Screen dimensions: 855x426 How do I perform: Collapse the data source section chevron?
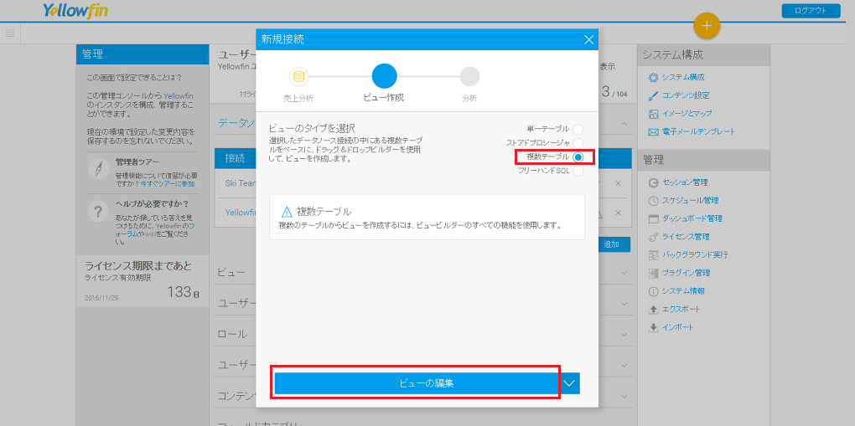pos(624,124)
